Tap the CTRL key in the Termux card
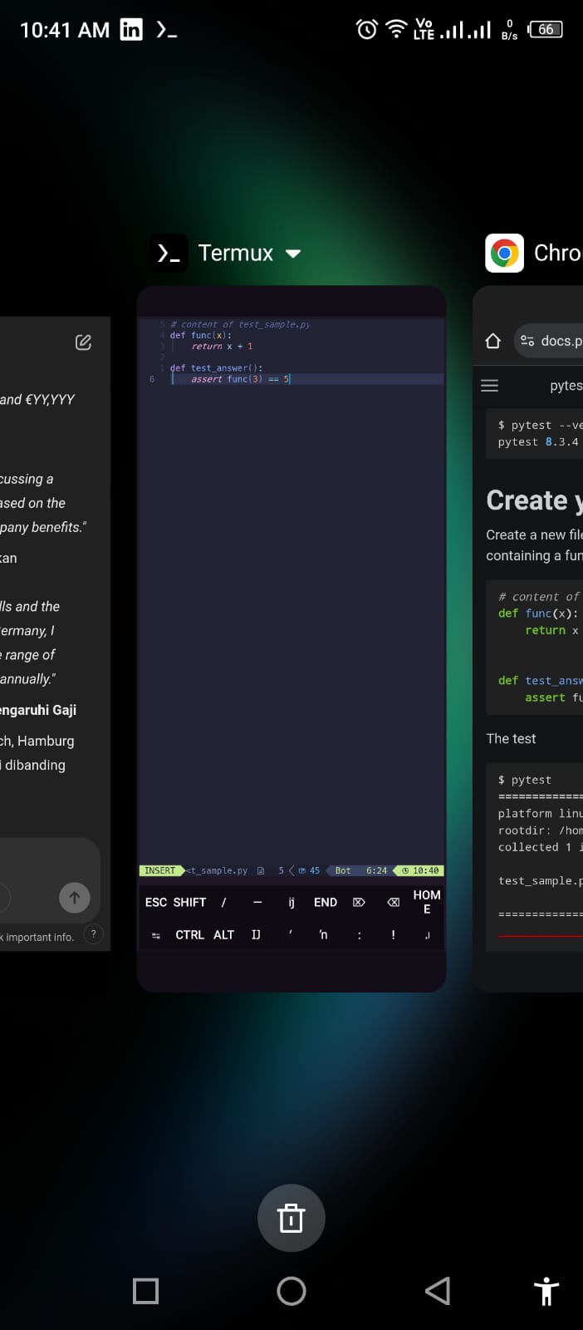Viewport: 583px width, 1330px height. 189,935
